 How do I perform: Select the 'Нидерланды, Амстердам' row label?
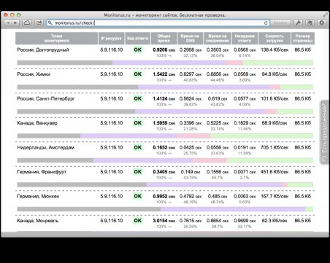[x=46, y=148]
